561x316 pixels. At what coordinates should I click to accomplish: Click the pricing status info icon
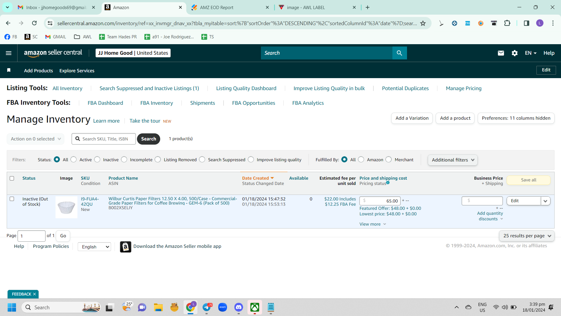388,183
